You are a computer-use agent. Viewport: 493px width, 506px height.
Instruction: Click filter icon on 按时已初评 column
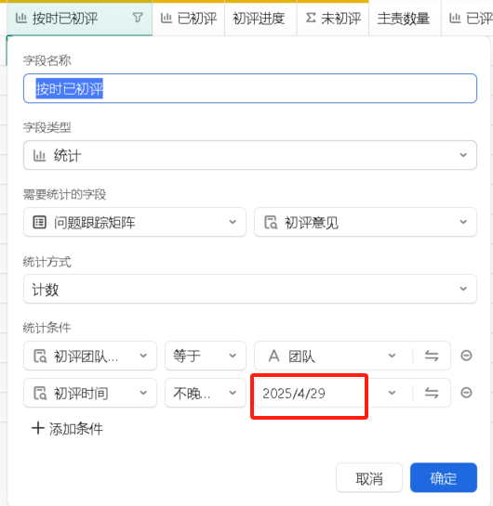(x=138, y=18)
